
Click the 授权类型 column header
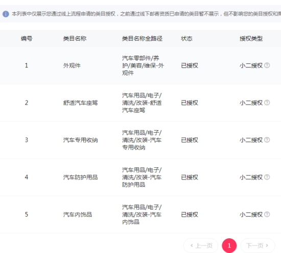pyautogui.click(x=251, y=38)
